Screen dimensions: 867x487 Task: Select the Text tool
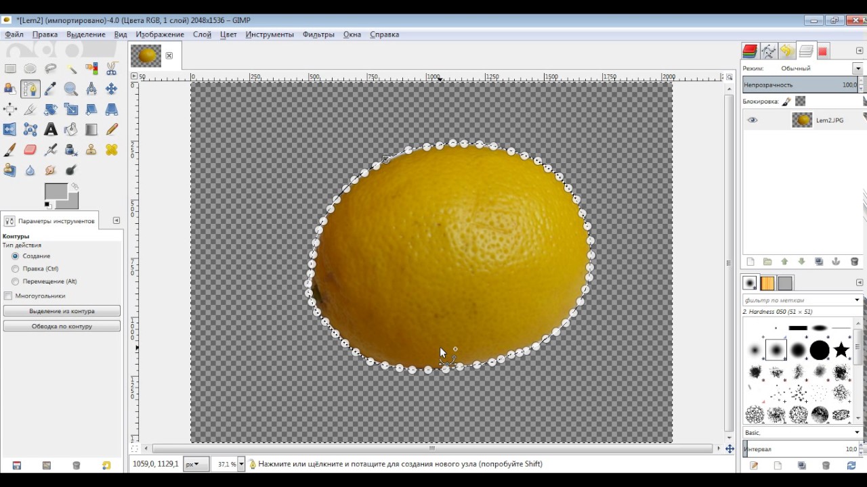(51, 129)
